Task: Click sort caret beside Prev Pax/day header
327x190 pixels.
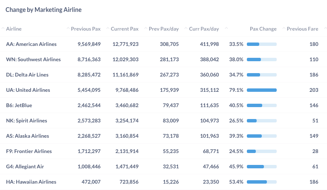Action: tap(146, 28)
